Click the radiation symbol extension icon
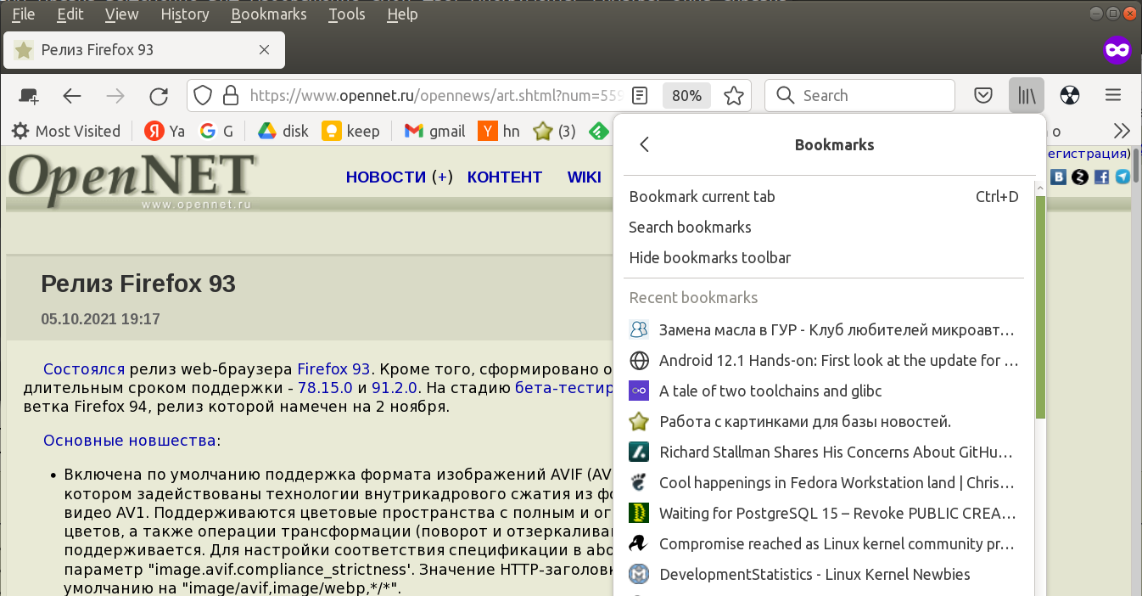This screenshot has width=1142, height=596. pyautogui.click(x=1070, y=95)
